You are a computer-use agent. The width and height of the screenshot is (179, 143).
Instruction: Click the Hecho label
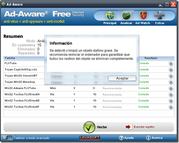click(x=102, y=127)
